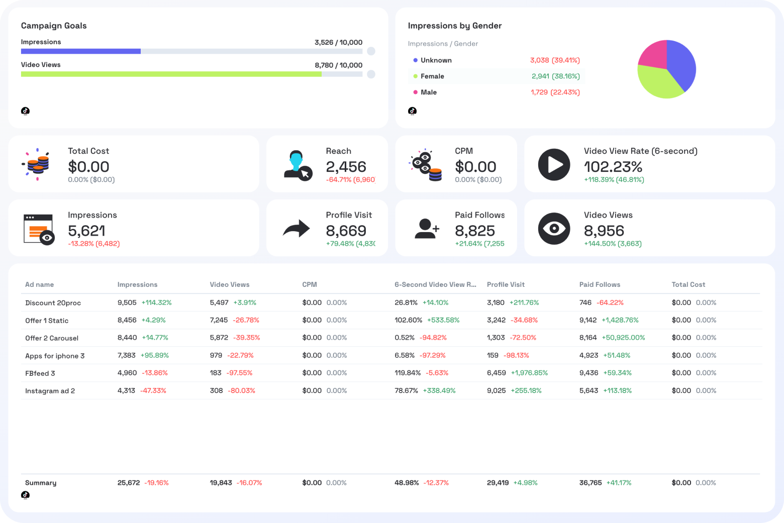Click the TikTok Ads icon on Campaign Goals card
Image resolution: width=784 pixels, height=523 pixels.
(x=25, y=111)
